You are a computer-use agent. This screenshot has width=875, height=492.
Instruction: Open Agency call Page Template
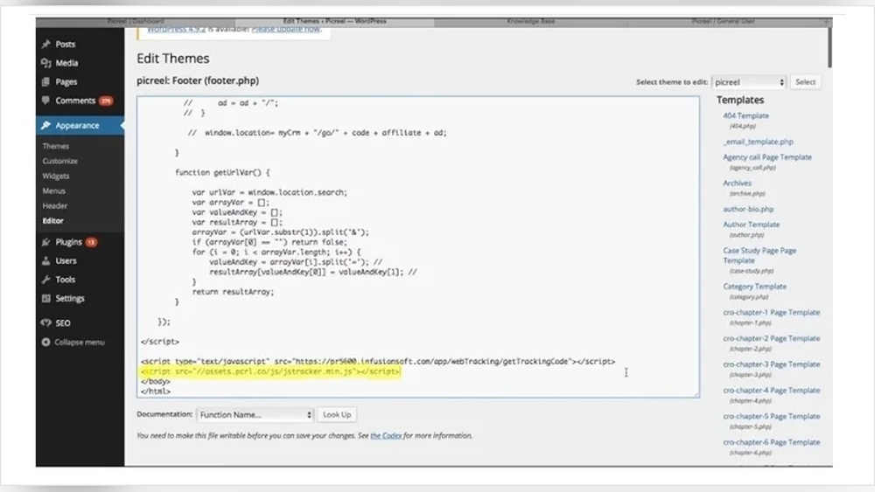coord(767,157)
